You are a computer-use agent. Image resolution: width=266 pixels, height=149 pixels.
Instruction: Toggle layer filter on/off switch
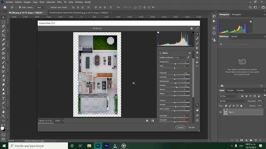264,96
